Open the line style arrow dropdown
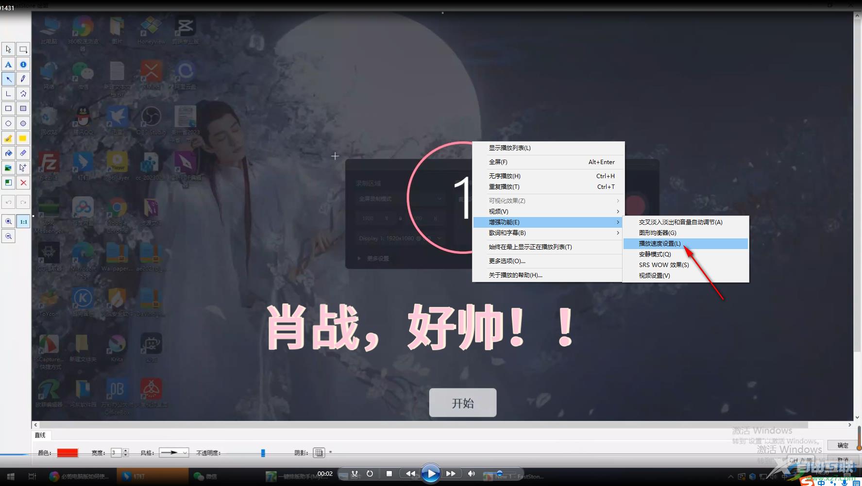 coord(173,452)
